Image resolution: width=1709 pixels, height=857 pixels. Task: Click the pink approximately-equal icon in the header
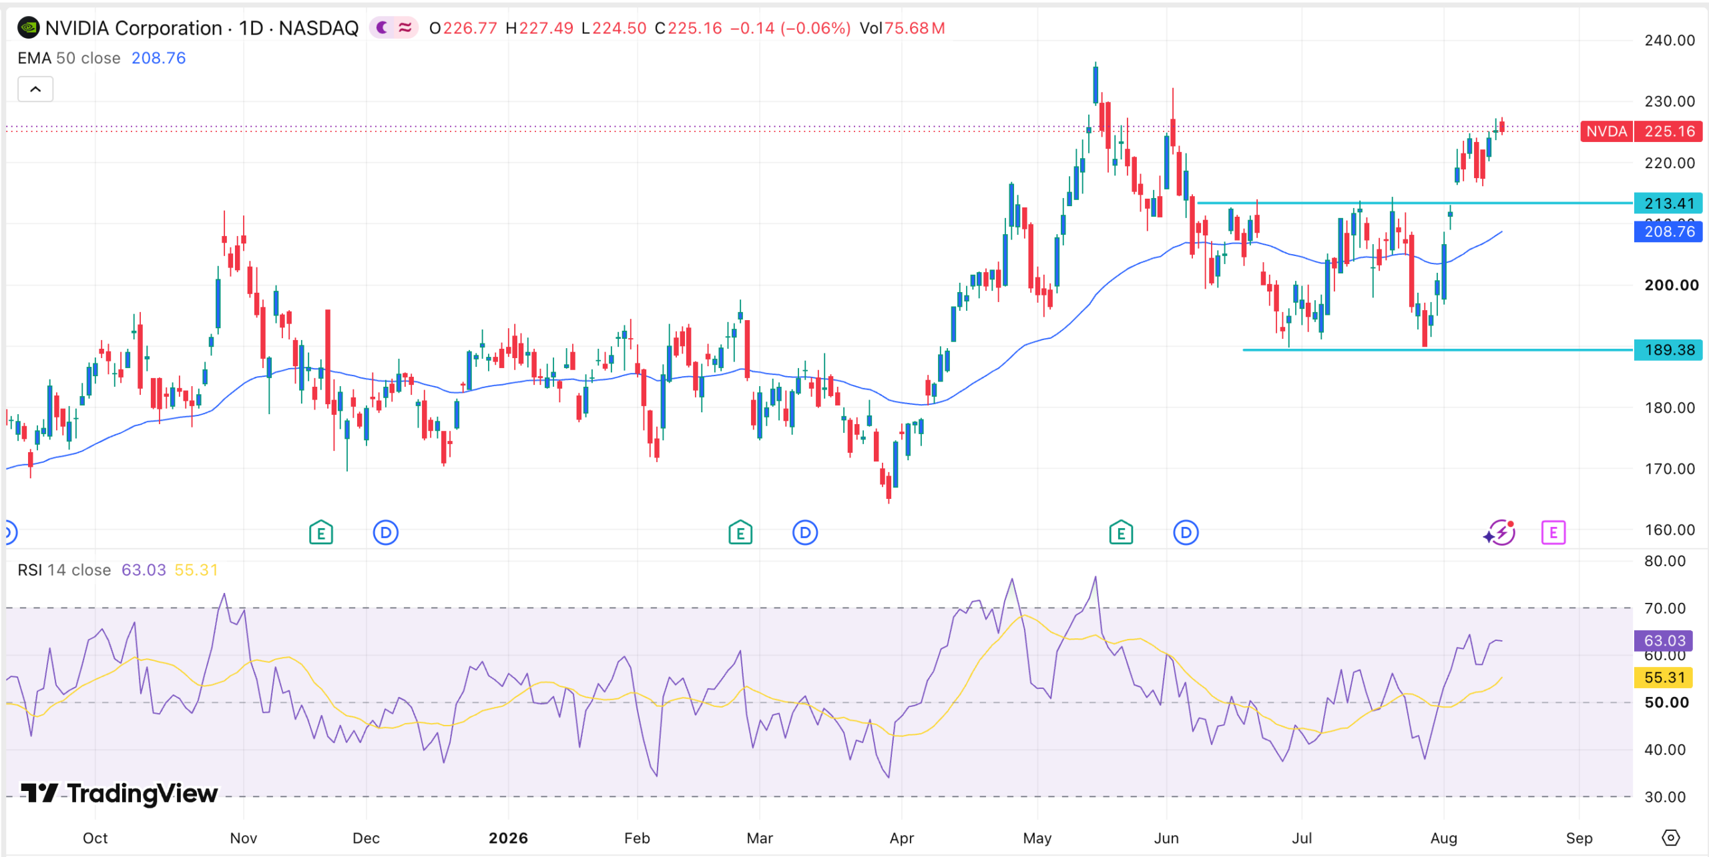[x=405, y=28]
